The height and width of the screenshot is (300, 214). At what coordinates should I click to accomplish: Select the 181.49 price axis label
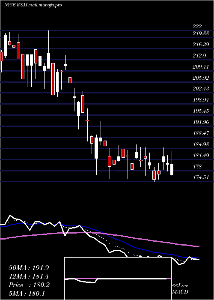(x=201, y=155)
